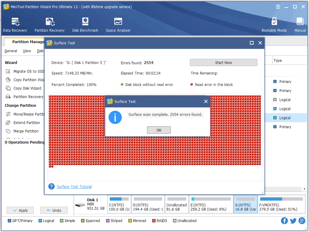Open the General menu
The height and width of the screenshot is (232, 309).
coord(11,51)
